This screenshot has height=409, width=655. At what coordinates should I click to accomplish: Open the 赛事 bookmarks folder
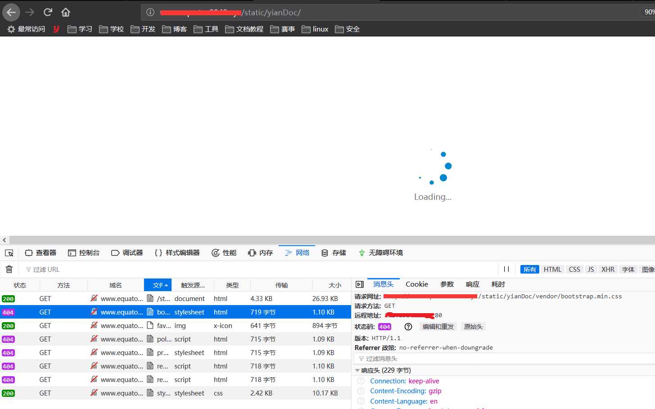[282, 29]
